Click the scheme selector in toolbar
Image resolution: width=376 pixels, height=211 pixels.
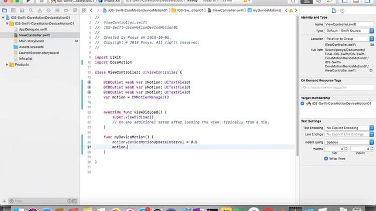(x=73, y=1)
